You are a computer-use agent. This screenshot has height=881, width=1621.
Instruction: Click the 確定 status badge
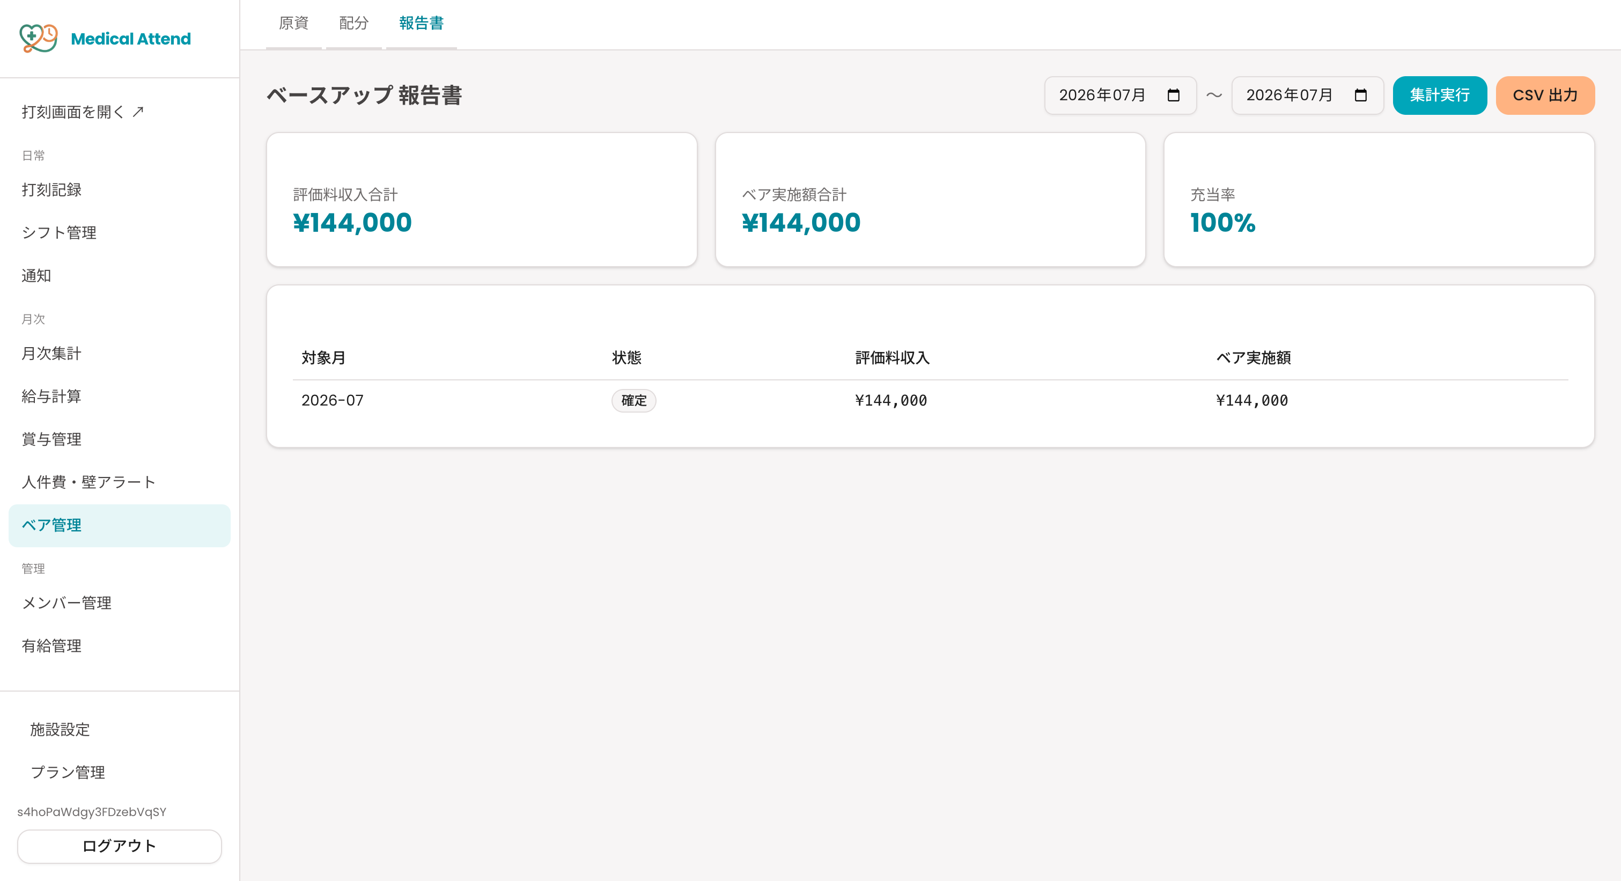tap(633, 400)
